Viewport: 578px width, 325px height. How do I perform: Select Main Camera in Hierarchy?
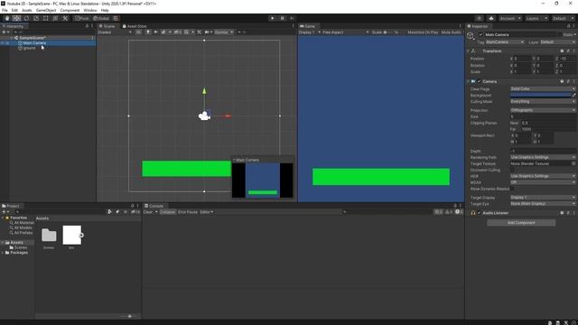coord(34,43)
